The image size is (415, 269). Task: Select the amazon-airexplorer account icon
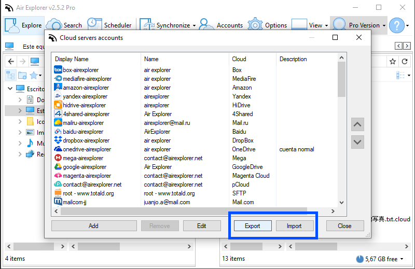58,87
